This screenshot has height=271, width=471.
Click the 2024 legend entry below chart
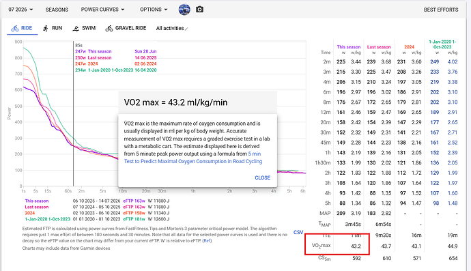click(x=30, y=213)
